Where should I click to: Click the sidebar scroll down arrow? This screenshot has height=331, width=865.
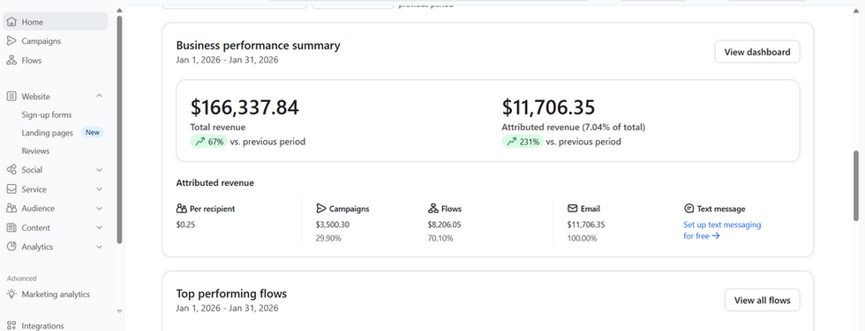pyautogui.click(x=120, y=312)
